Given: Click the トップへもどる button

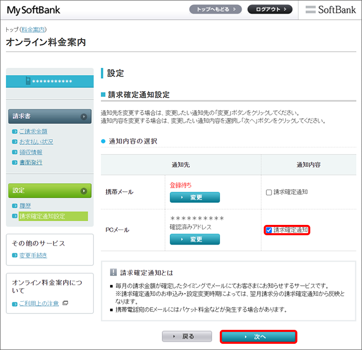Looking at the screenshot, I should point(216,9).
